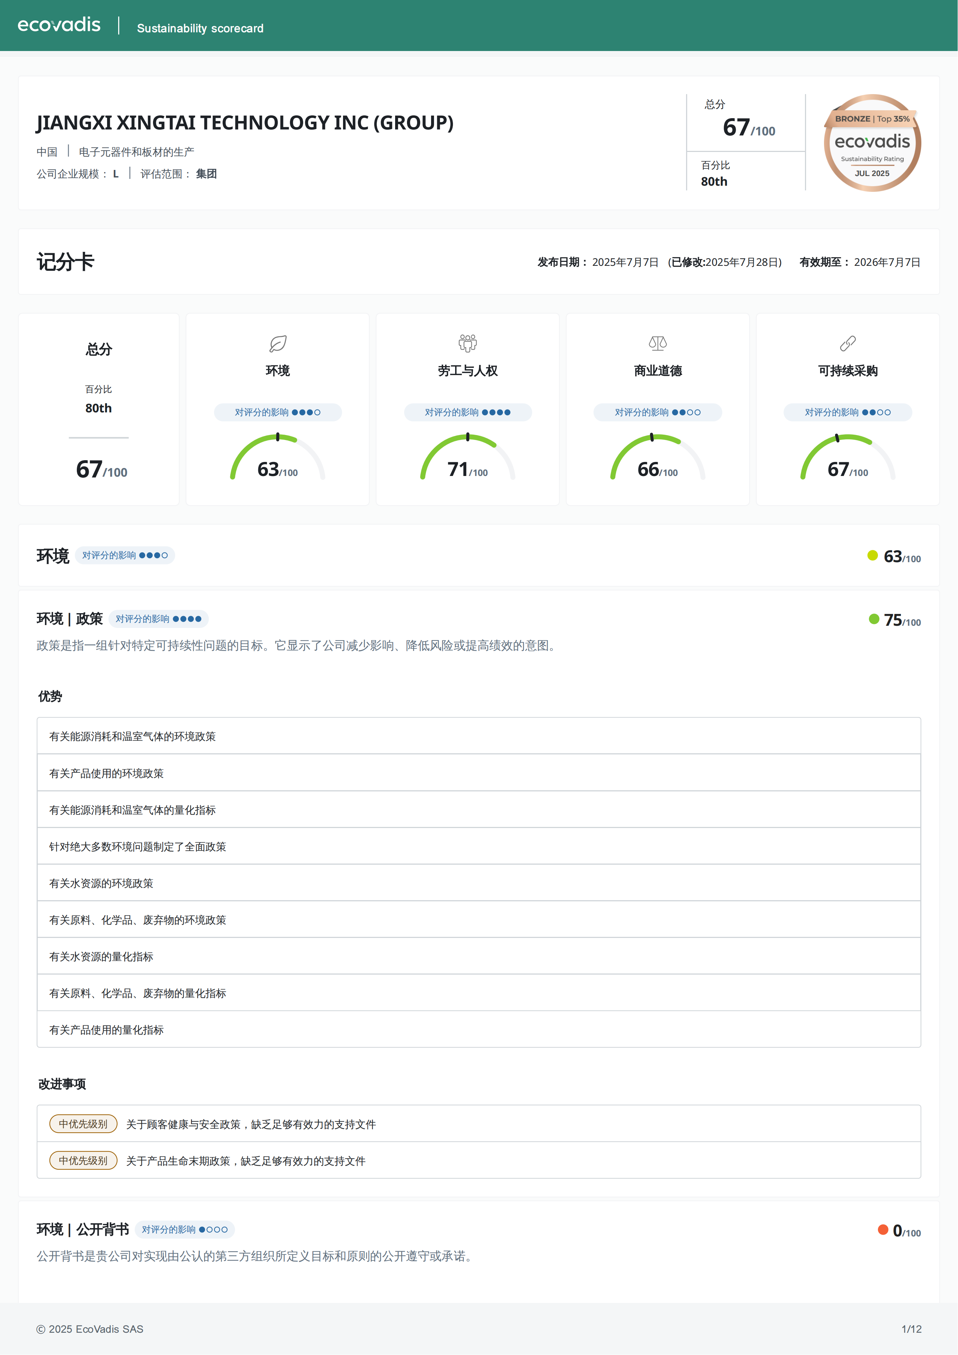Click the 对评分的影响 pill in the 劳工与人权 card
The image size is (958, 1355).
(467, 412)
